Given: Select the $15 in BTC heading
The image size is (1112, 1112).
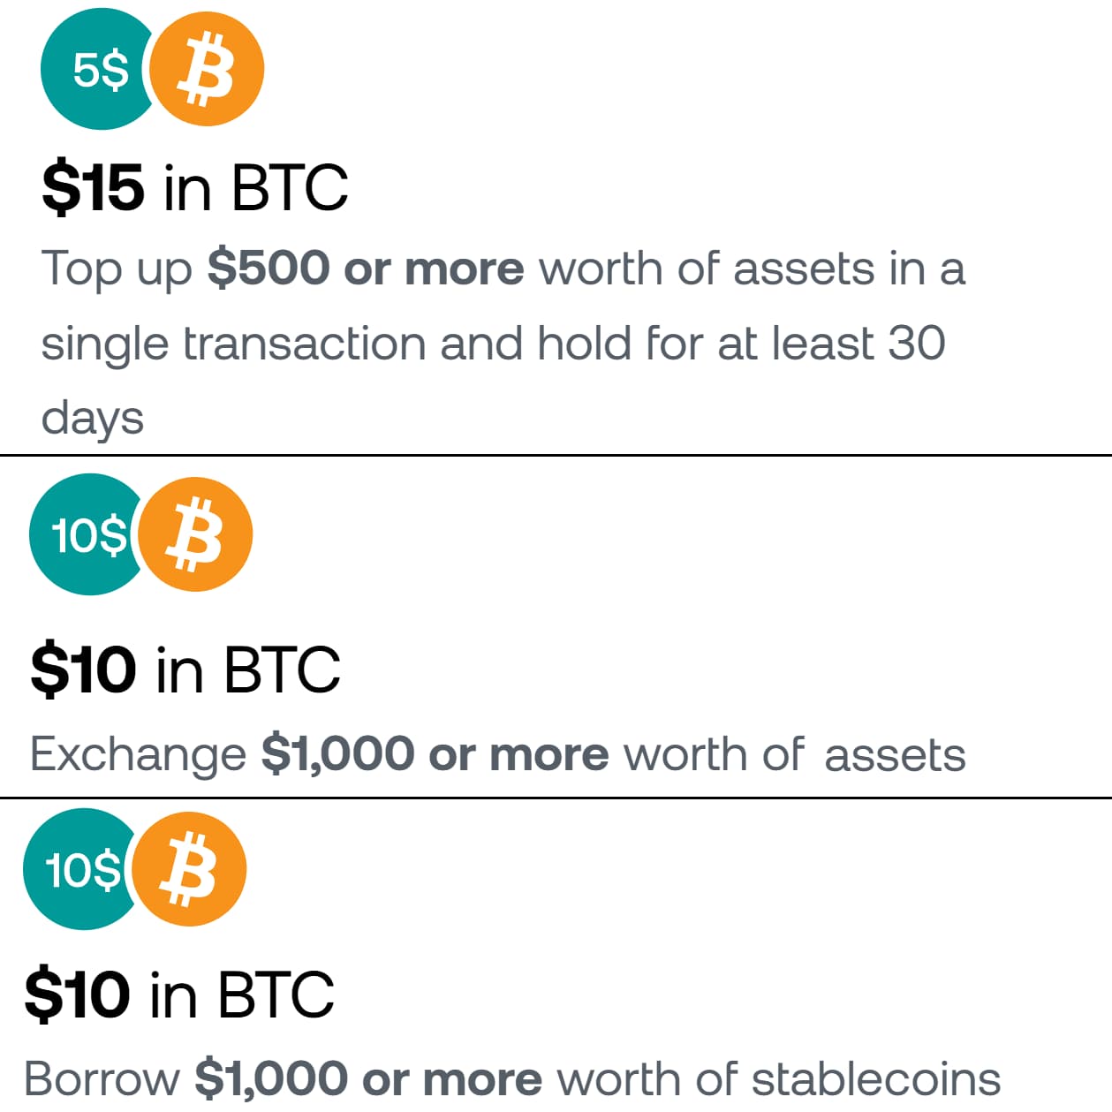Looking at the screenshot, I should pos(194,187).
